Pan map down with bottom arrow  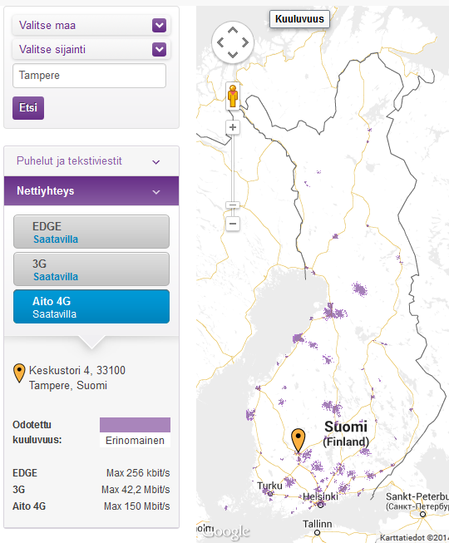point(233,54)
